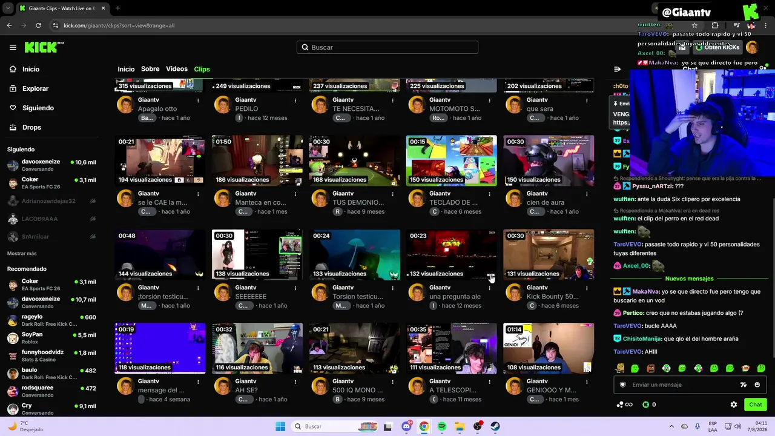Click the Obtén KICKs button
The image size is (775, 436).
717,47
